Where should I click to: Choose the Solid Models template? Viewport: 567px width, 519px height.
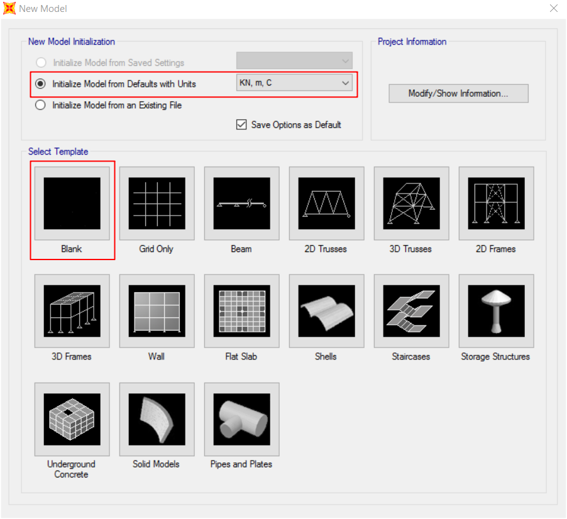pos(157,419)
